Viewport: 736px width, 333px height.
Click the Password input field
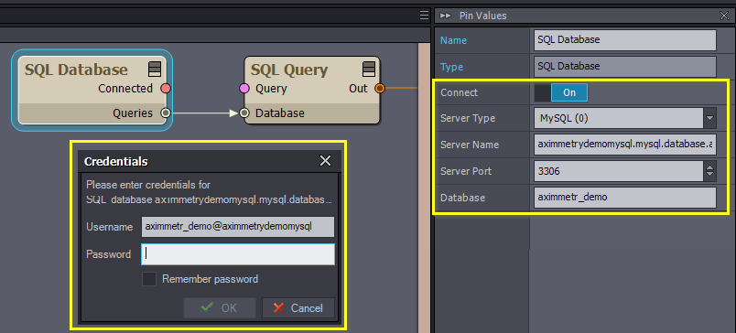click(x=238, y=254)
